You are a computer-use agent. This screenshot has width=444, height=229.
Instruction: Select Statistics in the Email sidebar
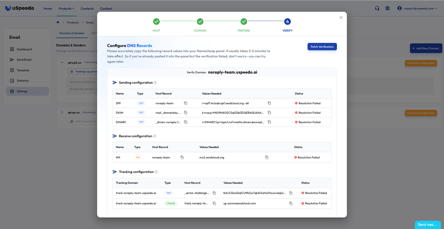(23, 81)
